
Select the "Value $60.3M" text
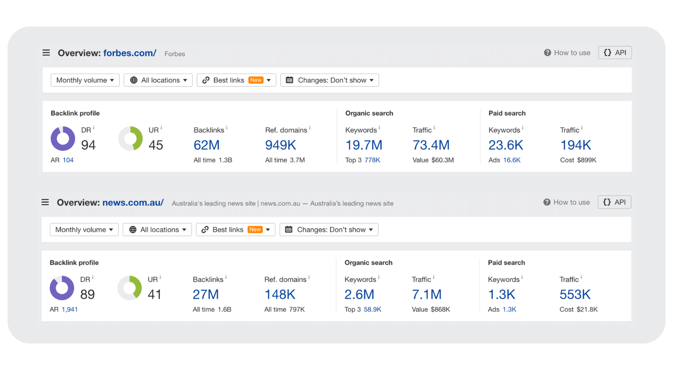pyautogui.click(x=433, y=160)
